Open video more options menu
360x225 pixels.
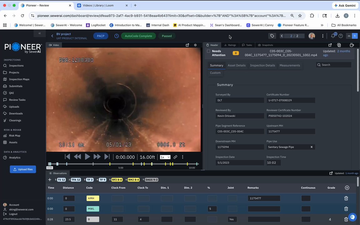(183, 157)
